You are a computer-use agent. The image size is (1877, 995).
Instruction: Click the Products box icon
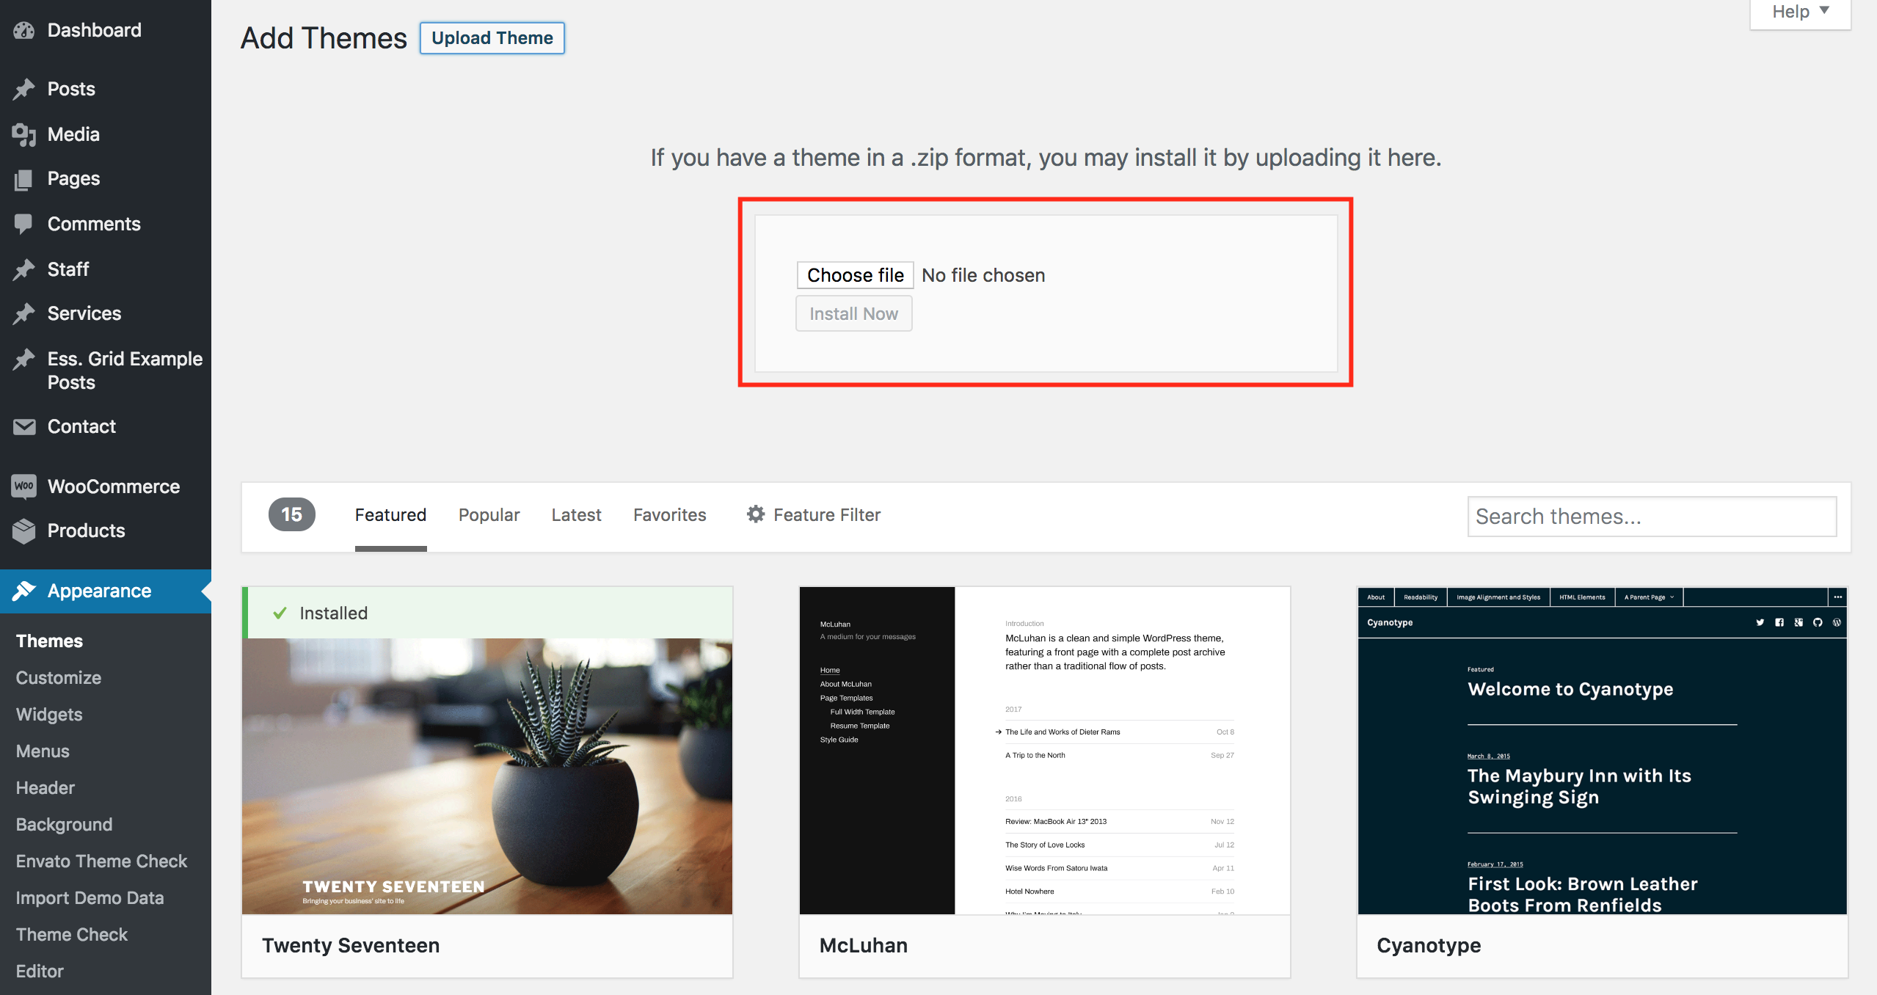point(23,531)
